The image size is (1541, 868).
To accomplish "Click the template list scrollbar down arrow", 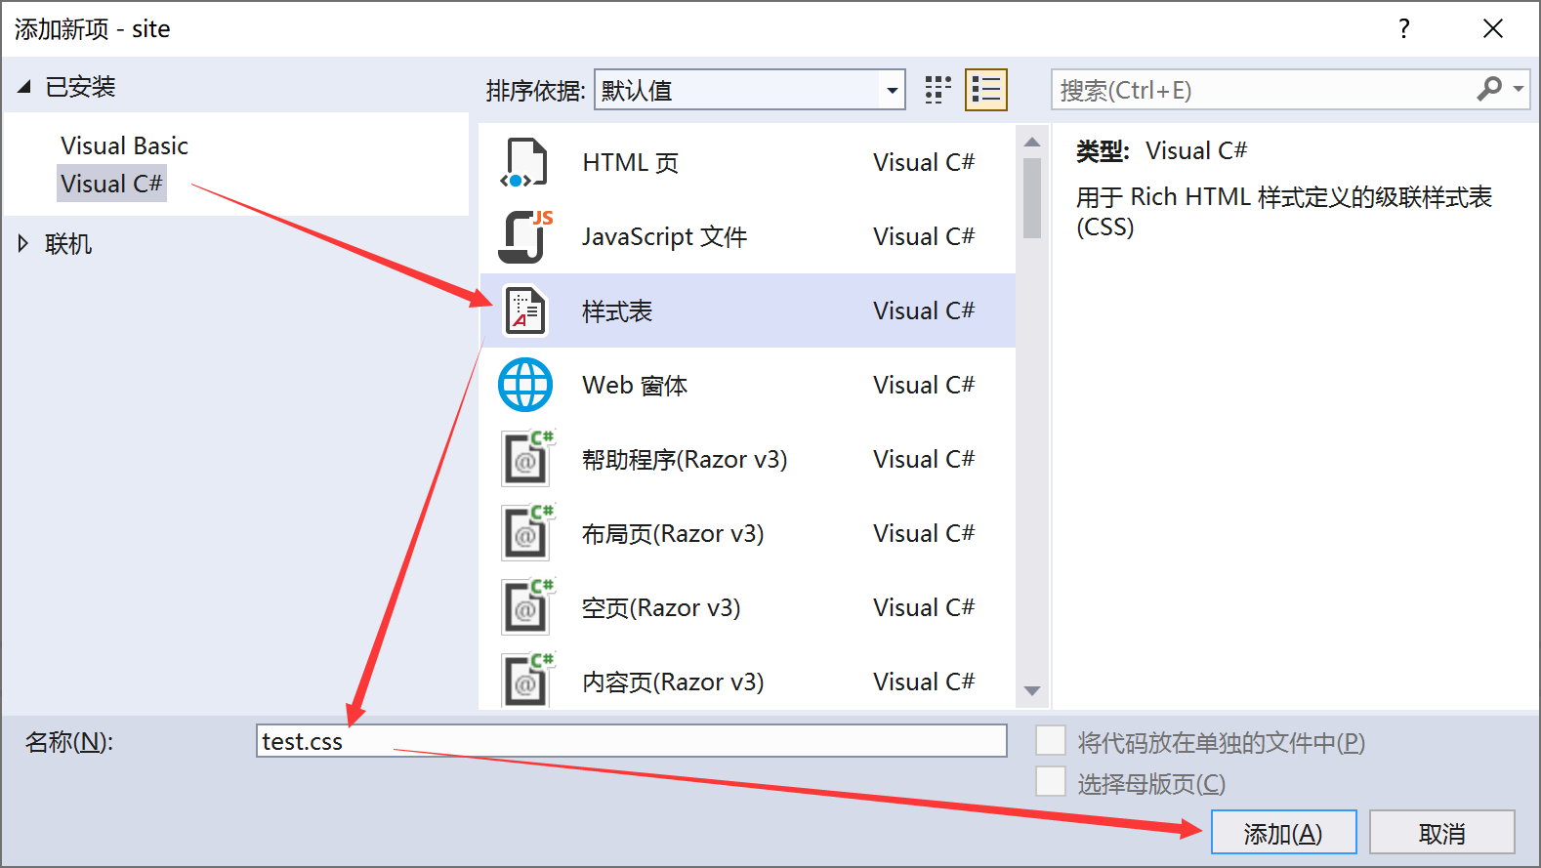I will pyautogui.click(x=1032, y=690).
